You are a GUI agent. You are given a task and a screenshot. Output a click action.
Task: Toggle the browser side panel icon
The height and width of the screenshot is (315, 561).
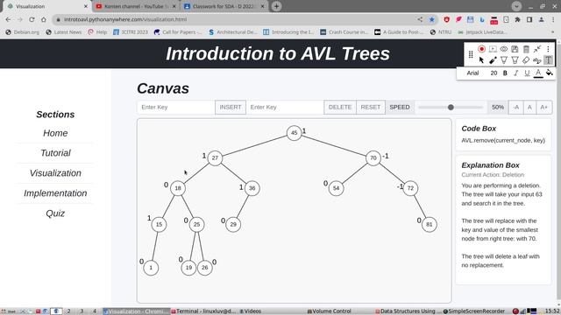[529, 19]
